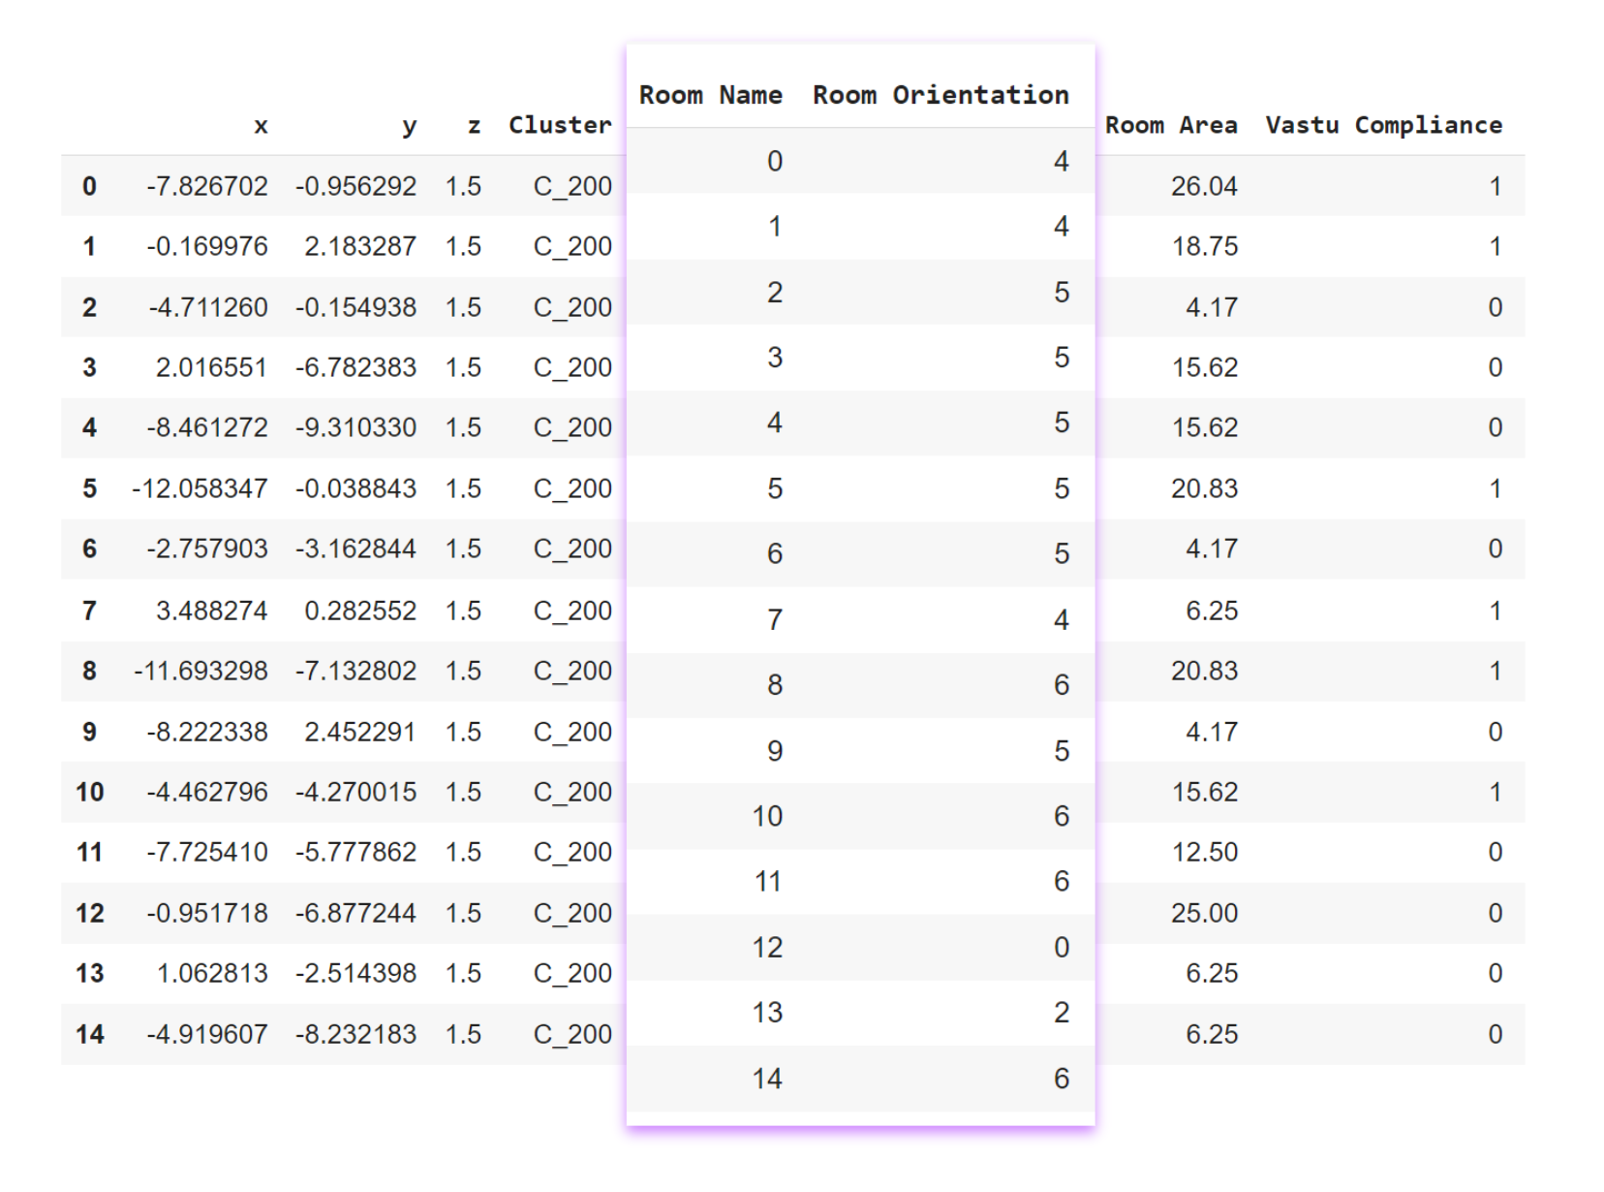Click Room Name 14 in highlighted panel

[767, 1079]
